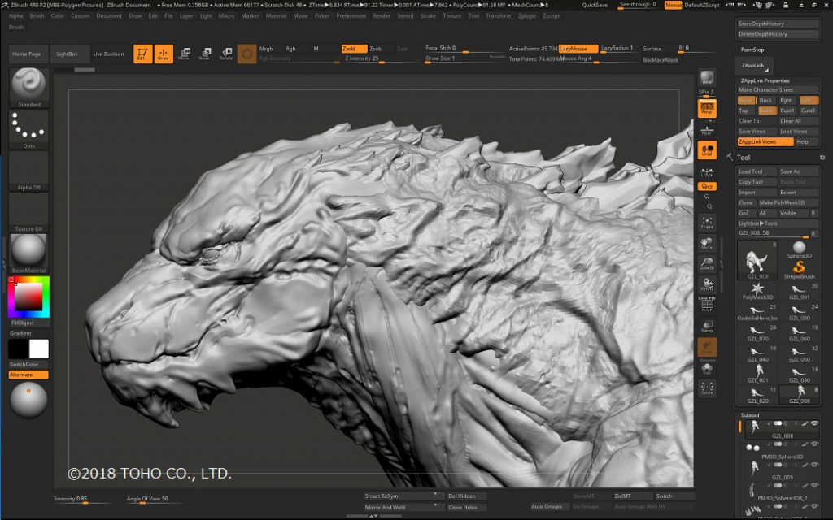Activate the Move transform icon in top shelf
833x520 pixels.
tap(184, 54)
